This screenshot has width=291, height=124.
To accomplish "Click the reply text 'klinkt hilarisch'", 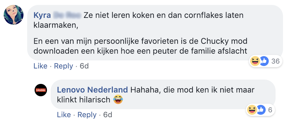I will pos(83,100).
